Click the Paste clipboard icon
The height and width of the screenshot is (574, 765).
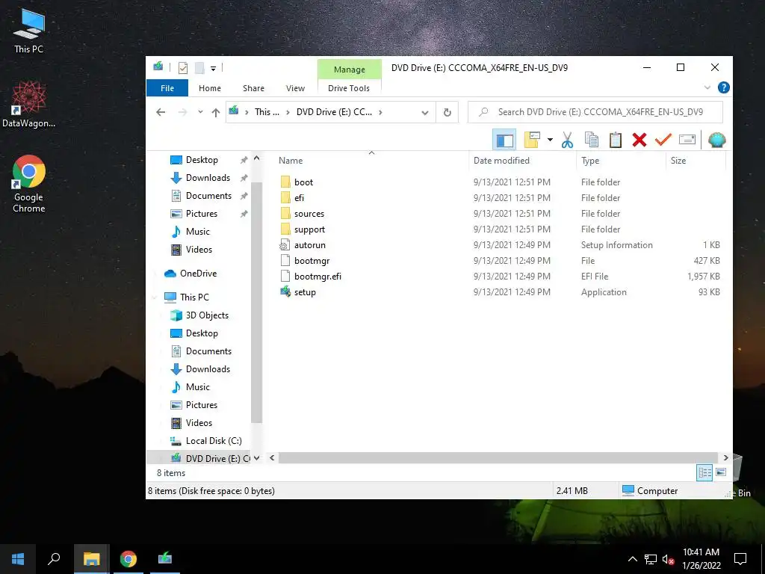(616, 140)
